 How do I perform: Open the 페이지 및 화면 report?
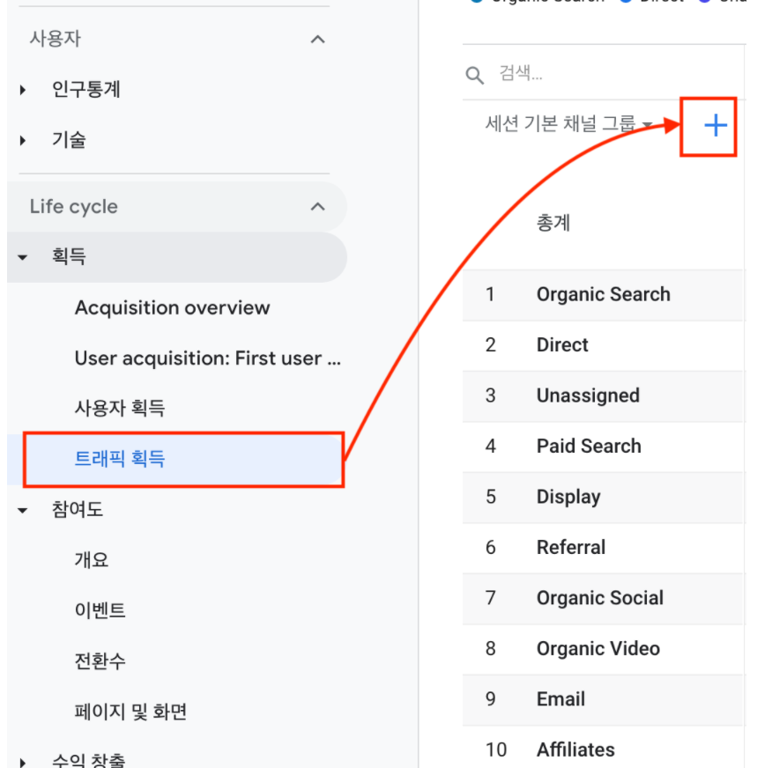(130, 712)
